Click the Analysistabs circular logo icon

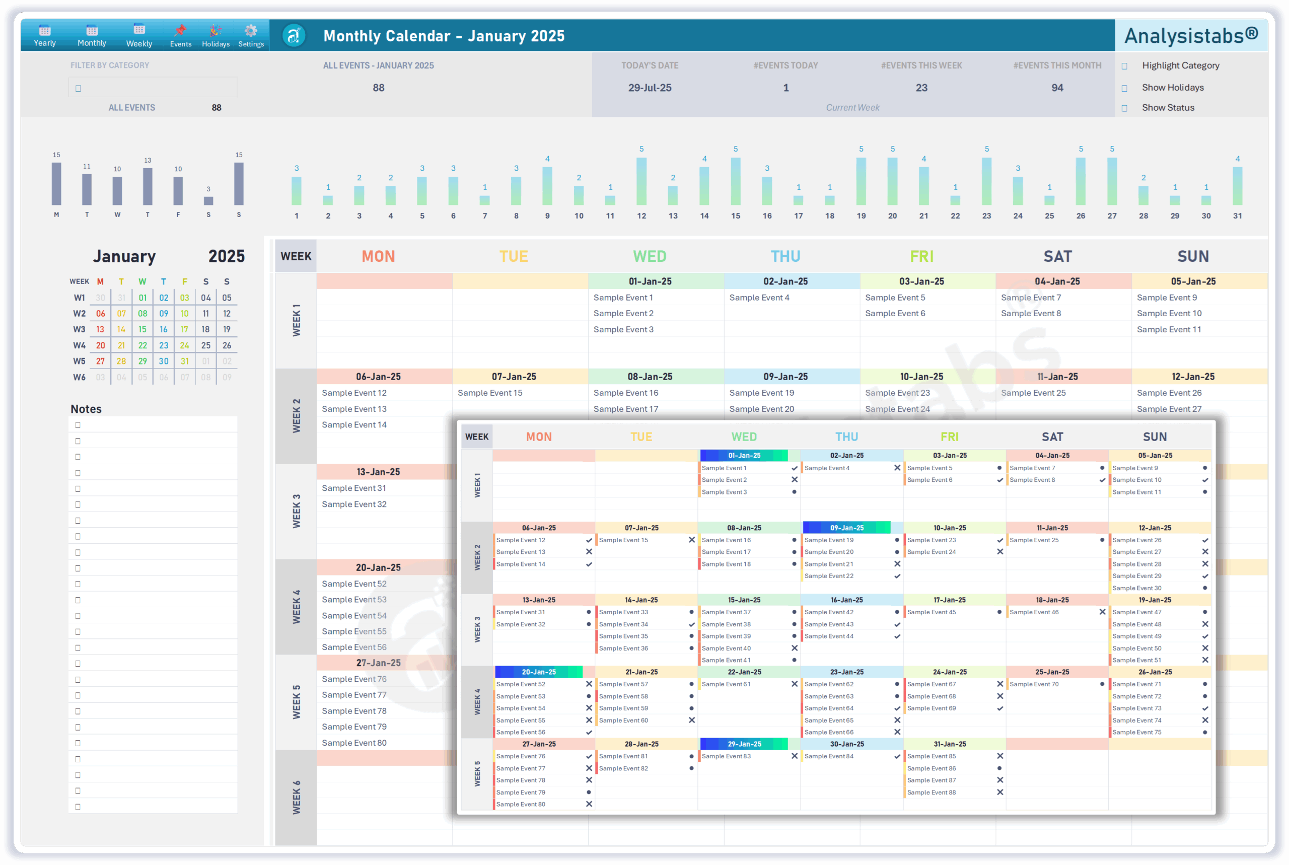[294, 36]
